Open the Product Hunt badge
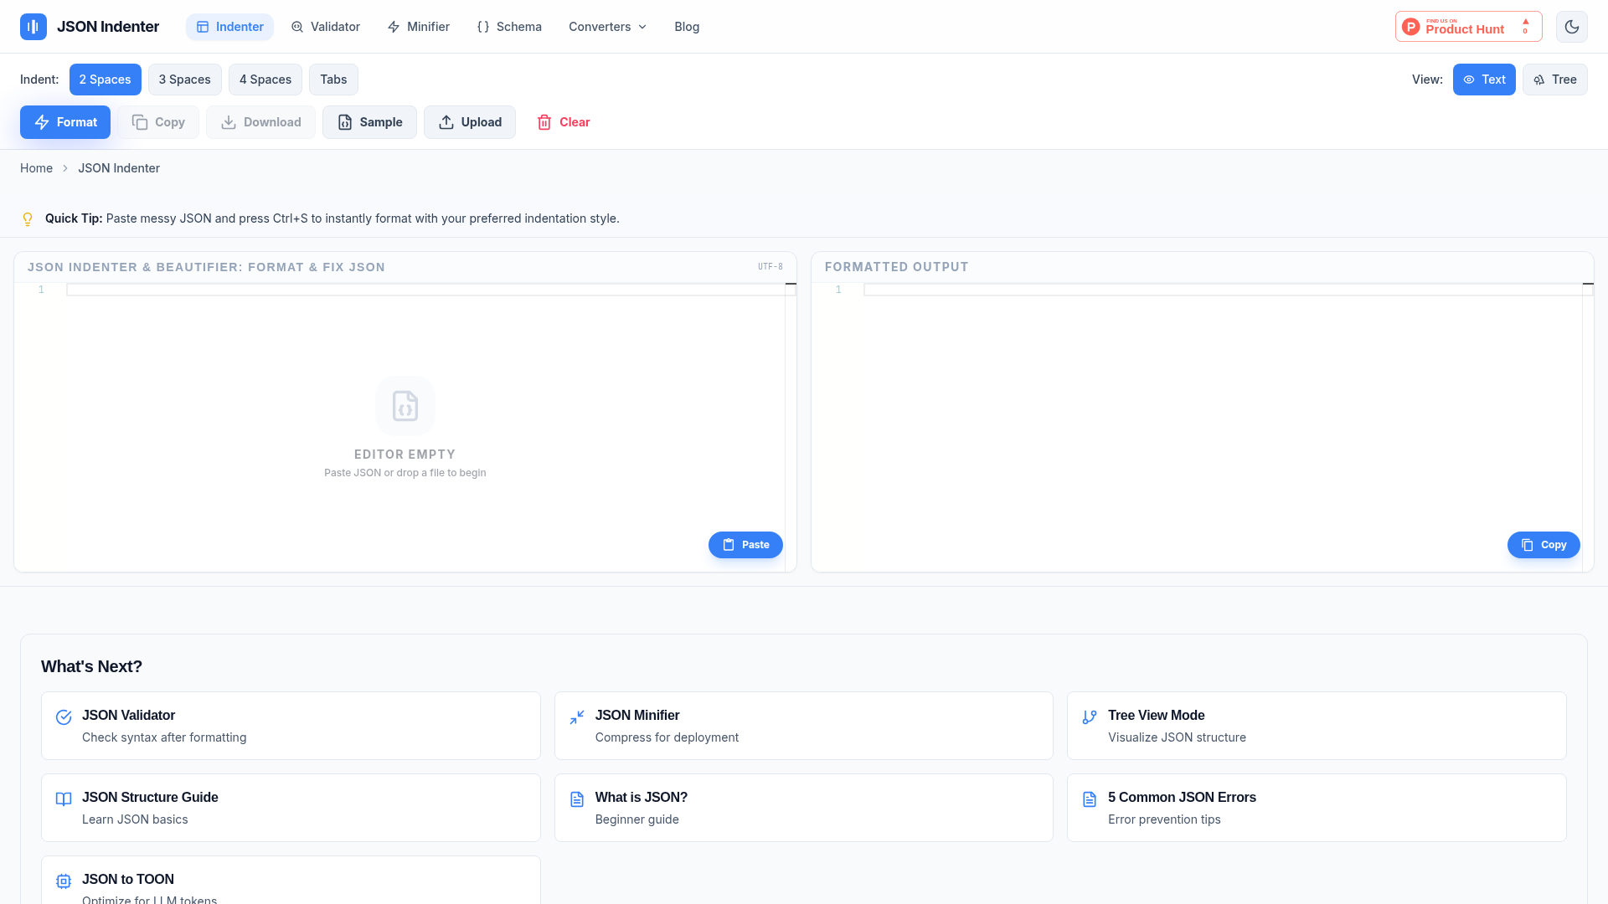Viewport: 1608px width, 904px height. click(1468, 27)
